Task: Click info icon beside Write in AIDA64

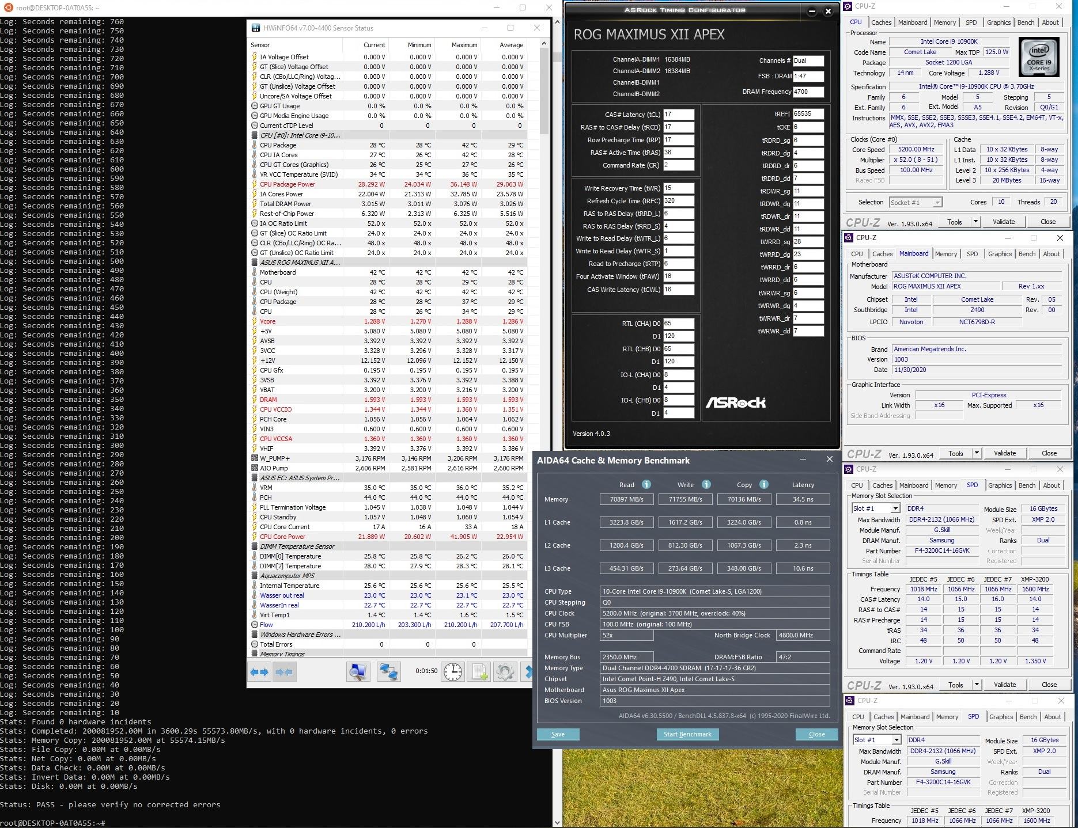Action: pos(706,484)
